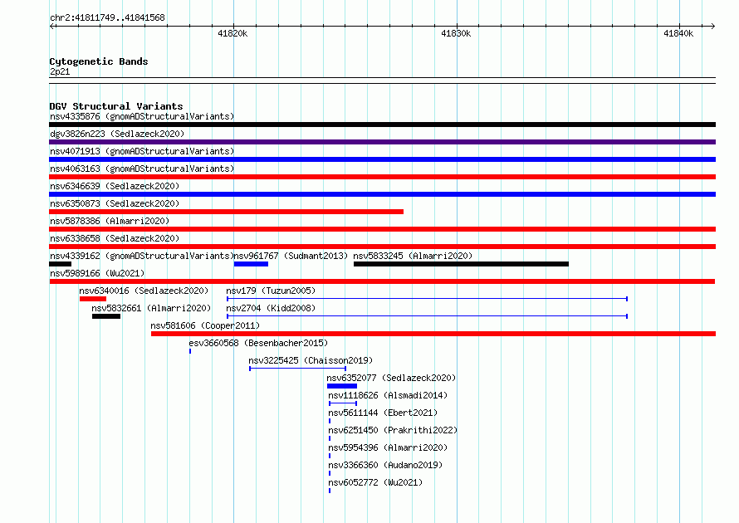
Task: Click blue bar under nsv6346639
Action: pyautogui.click(x=382, y=194)
